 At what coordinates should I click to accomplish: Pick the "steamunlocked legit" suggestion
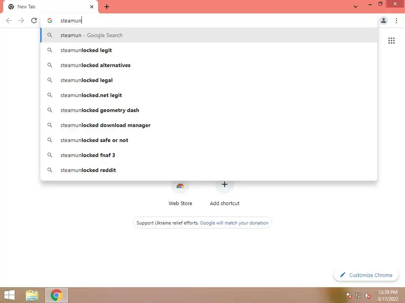(x=209, y=50)
